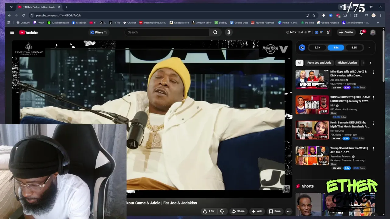Dislike the video with thumbs down
This screenshot has width=390, height=219.
222,211
